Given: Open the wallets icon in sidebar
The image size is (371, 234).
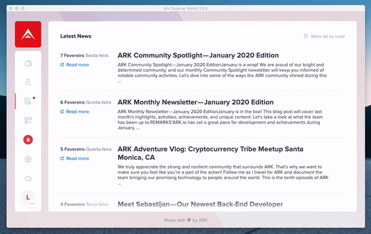Looking at the screenshot, I should (28, 64).
